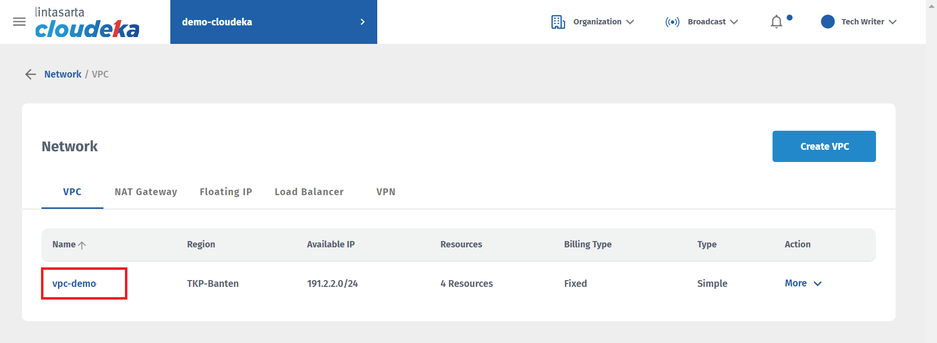Open the vpc-demo link

pos(74,283)
